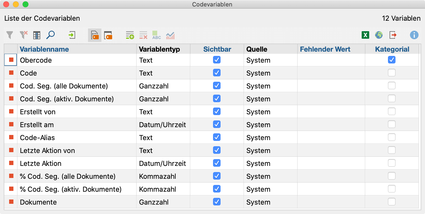Screen dimensions: 425x214
Task: Uncheck Kategorial for Obercode
Action: pos(392,60)
